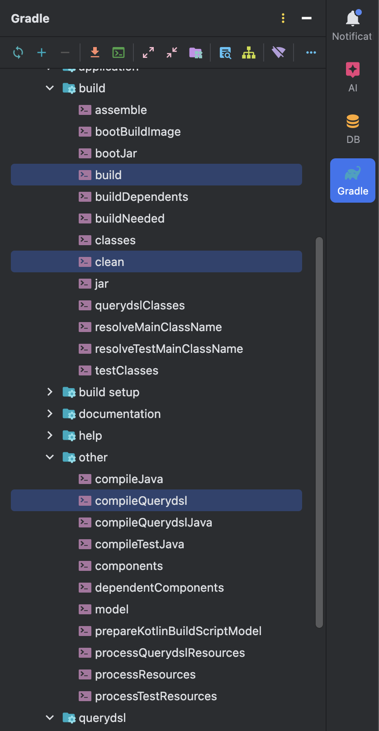The height and width of the screenshot is (731, 379).
Task: Select the classes task
Action: pos(156,240)
